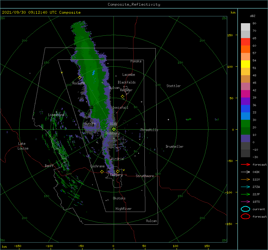Viewport: 268px width, 250px height.
Task: Click the Drumheller label
Action: 174,147
